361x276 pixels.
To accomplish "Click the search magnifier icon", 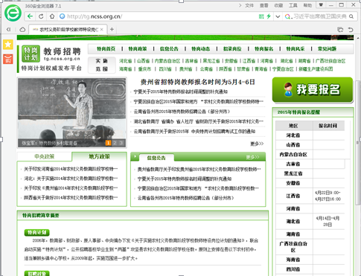I will [x=351, y=16].
